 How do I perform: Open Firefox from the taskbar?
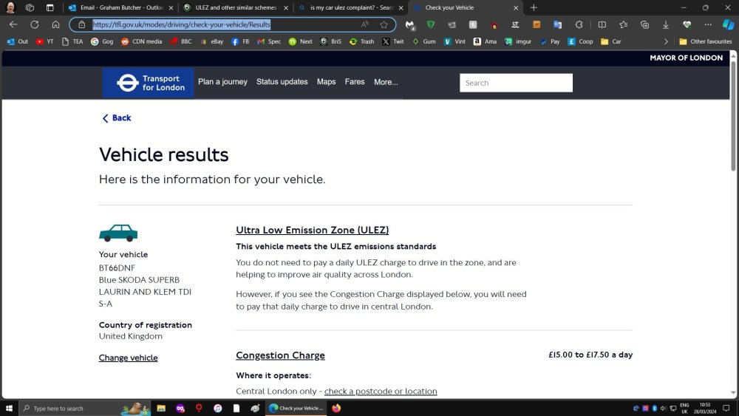pos(336,408)
